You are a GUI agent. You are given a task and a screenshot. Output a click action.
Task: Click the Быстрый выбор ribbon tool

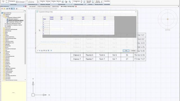[89, 1]
